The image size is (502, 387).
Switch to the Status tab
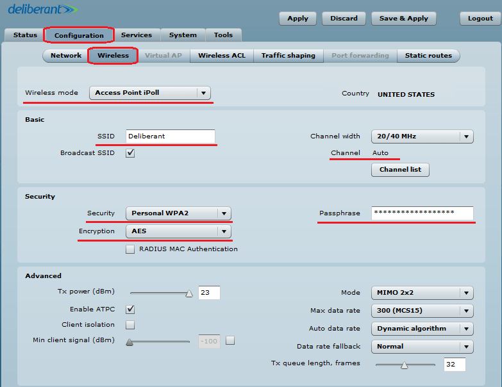pos(25,35)
